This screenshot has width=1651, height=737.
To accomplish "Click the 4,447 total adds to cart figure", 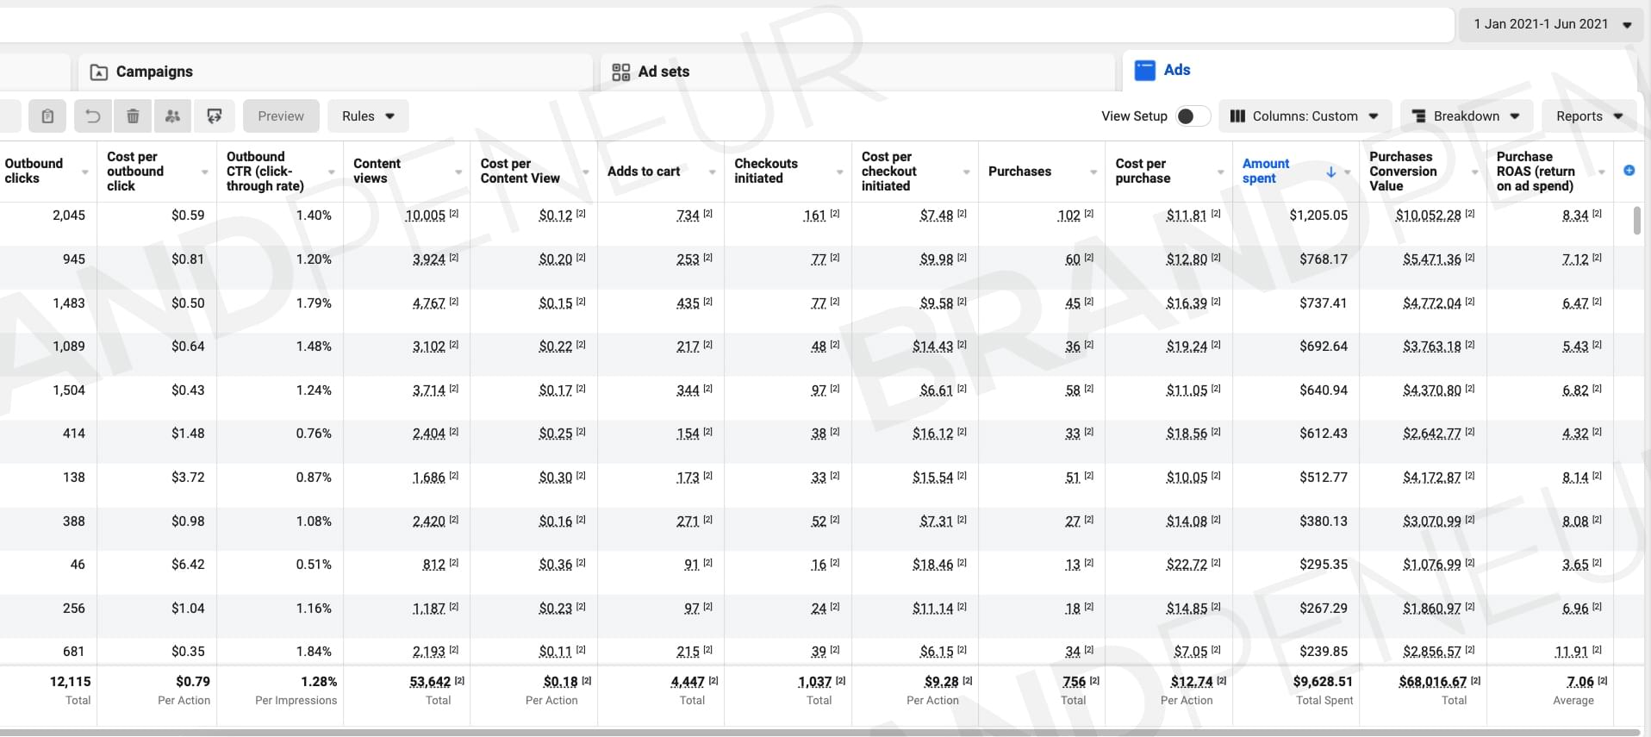I will 688,682.
